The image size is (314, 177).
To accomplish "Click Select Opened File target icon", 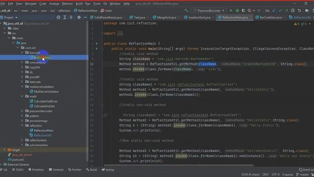I will click(58, 18).
